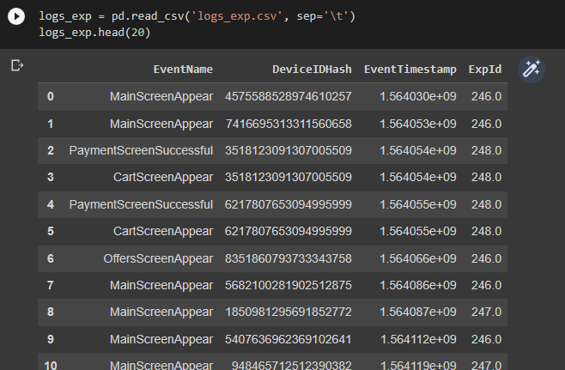Click the logs_exp.head(20) code line
This screenshot has height=370, width=565.
click(x=94, y=33)
